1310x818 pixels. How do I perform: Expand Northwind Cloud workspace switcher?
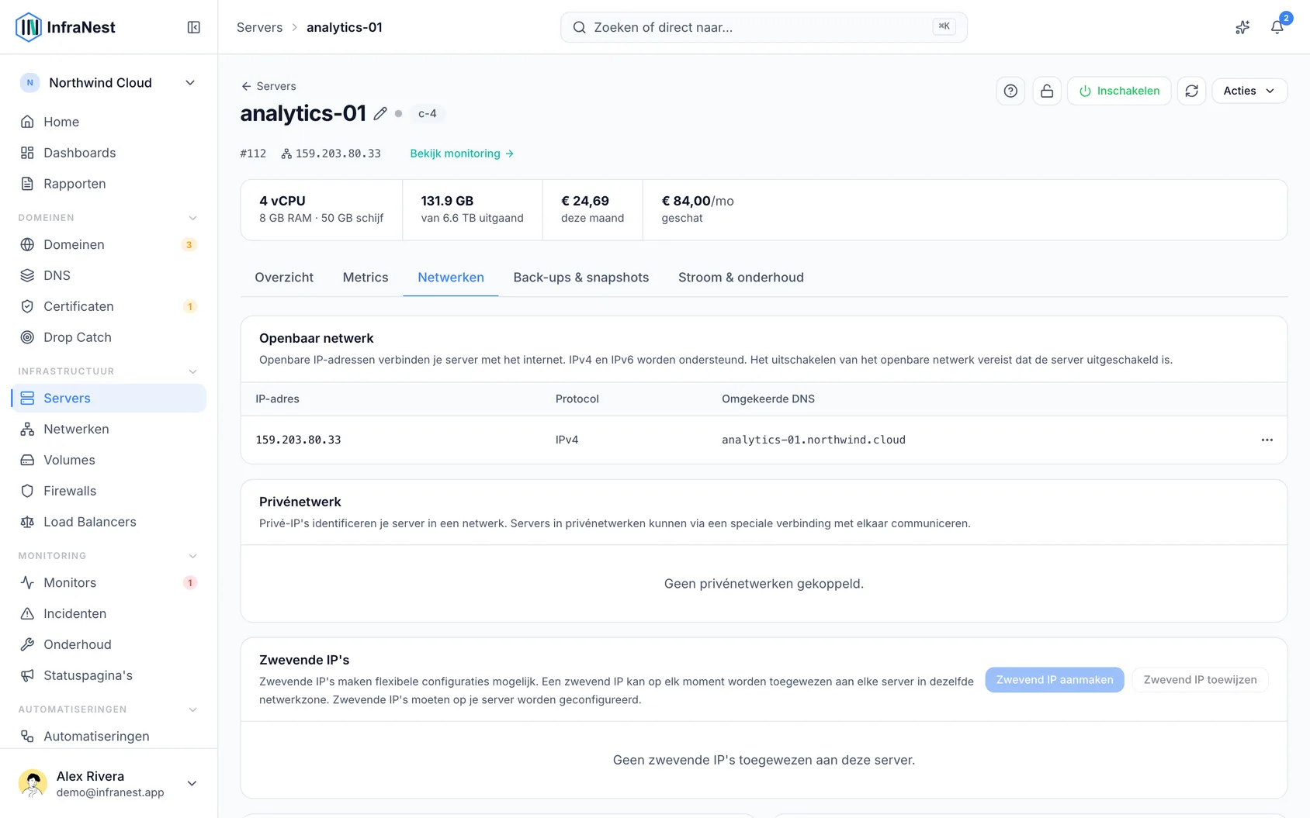coord(109,83)
